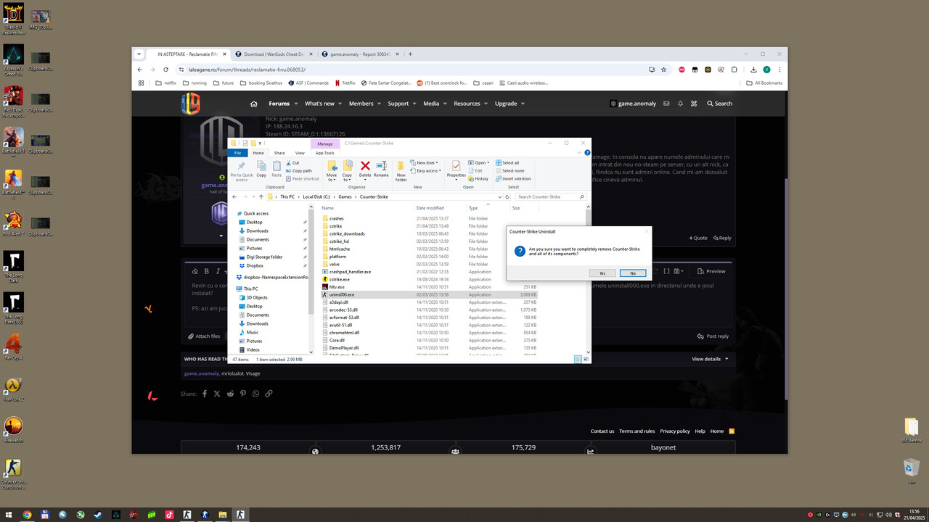The height and width of the screenshot is (522, 929).
Task: Switch to large icons view in status bar
Action: pos(585,359)
